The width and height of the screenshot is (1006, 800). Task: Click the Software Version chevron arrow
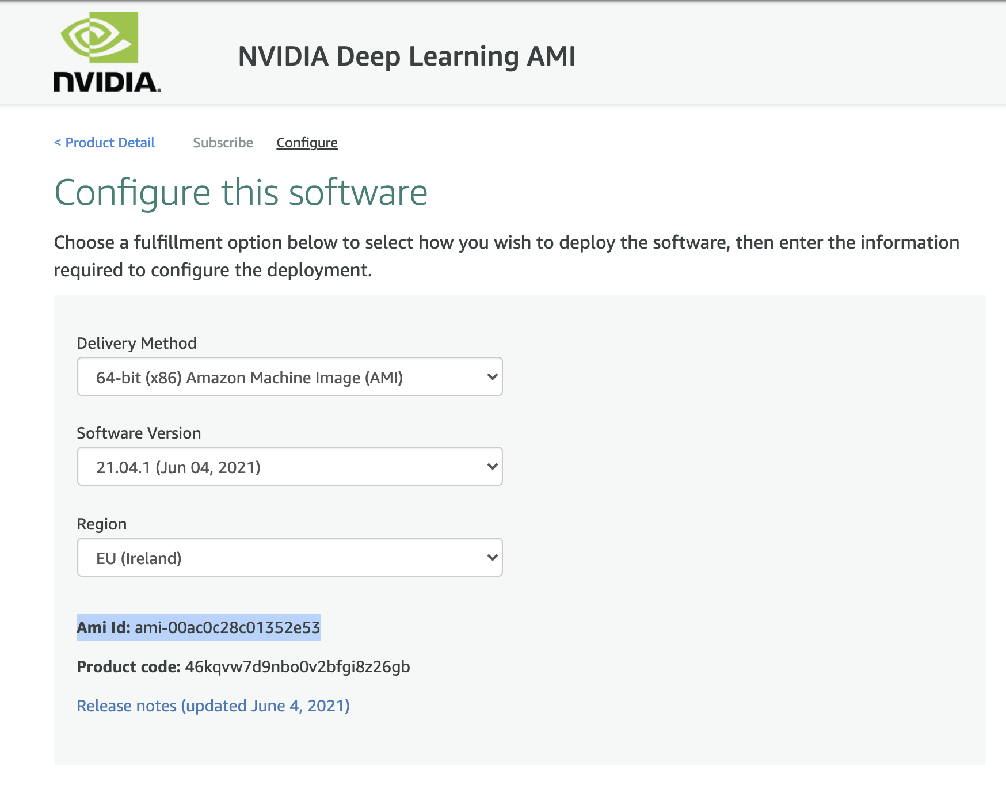[x=492, y=467]
